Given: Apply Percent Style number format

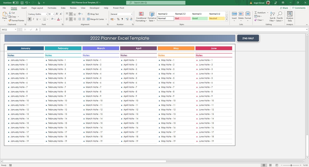Looking at the screenshot, I should [118, 19].
